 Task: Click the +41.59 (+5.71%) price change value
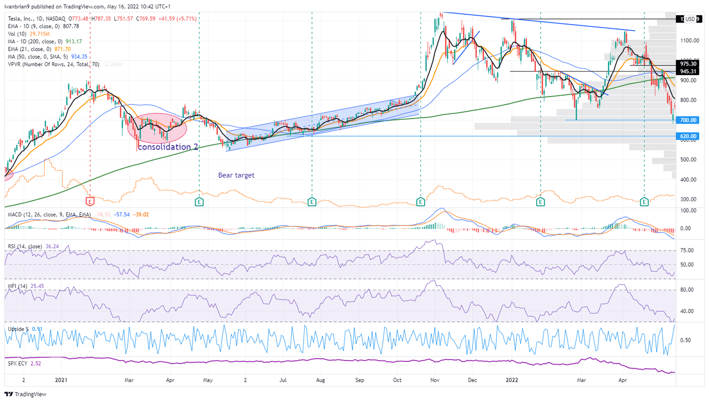[177, 18]
